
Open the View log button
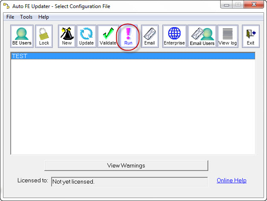click(228, 36)
